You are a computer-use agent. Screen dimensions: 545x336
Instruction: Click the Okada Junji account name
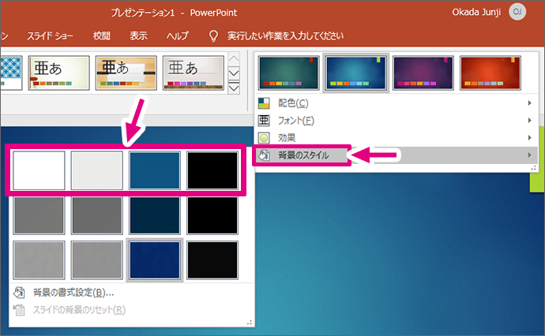click(476, 12)
